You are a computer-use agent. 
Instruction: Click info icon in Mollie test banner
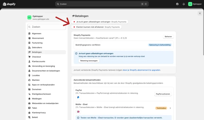pos(78,118)
